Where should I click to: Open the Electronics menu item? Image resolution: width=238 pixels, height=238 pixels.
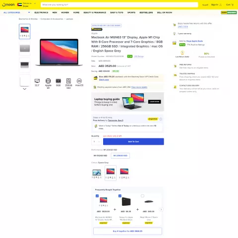(41, 12)
